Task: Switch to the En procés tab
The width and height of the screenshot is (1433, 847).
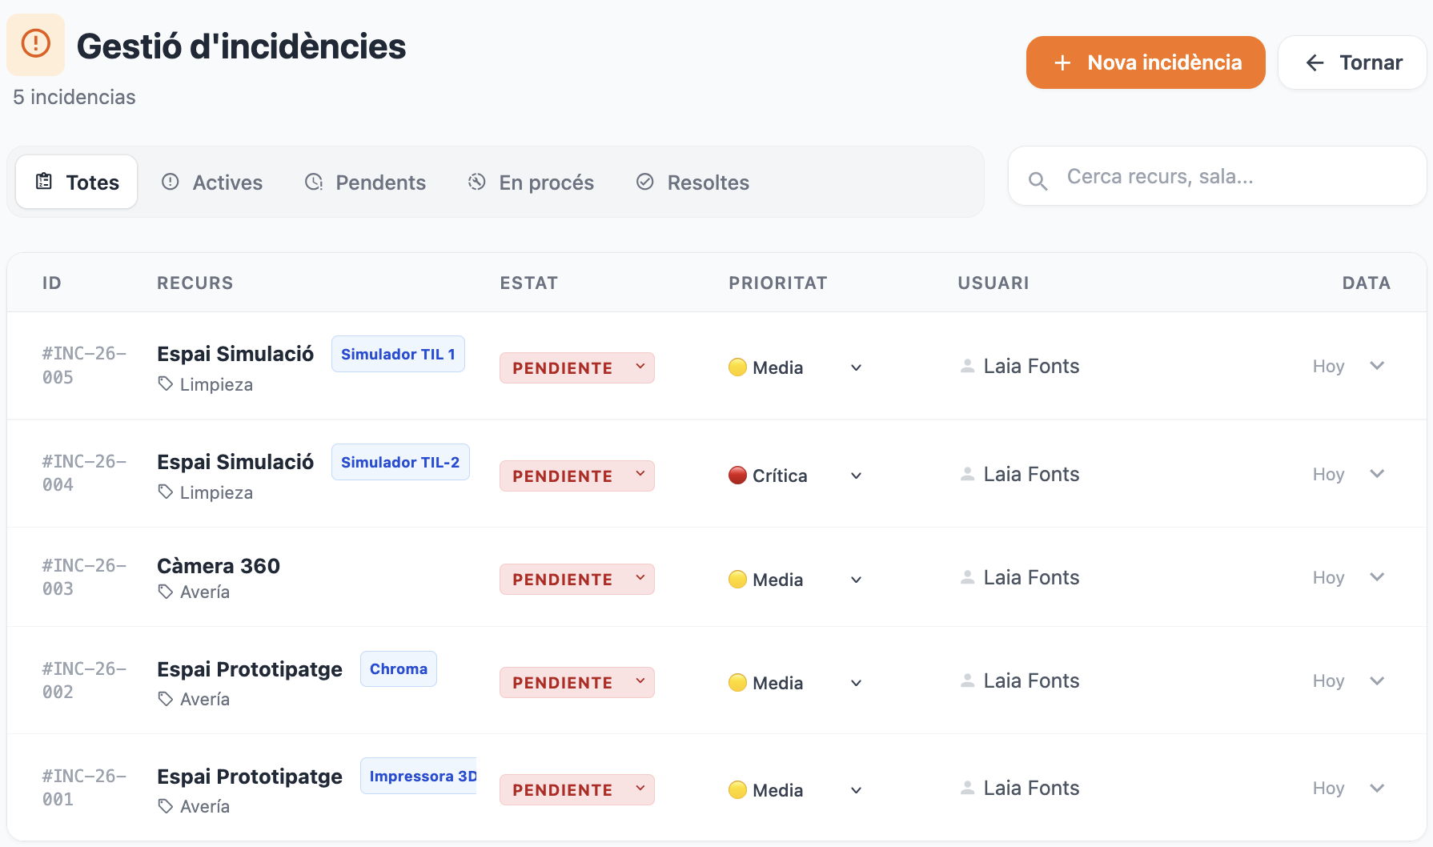Action: pos(531,183)
